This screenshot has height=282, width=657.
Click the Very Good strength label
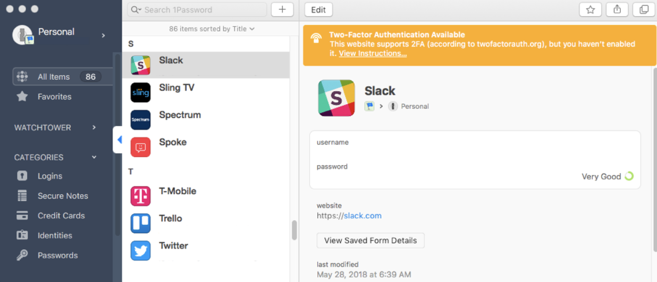tap(601, 176)
